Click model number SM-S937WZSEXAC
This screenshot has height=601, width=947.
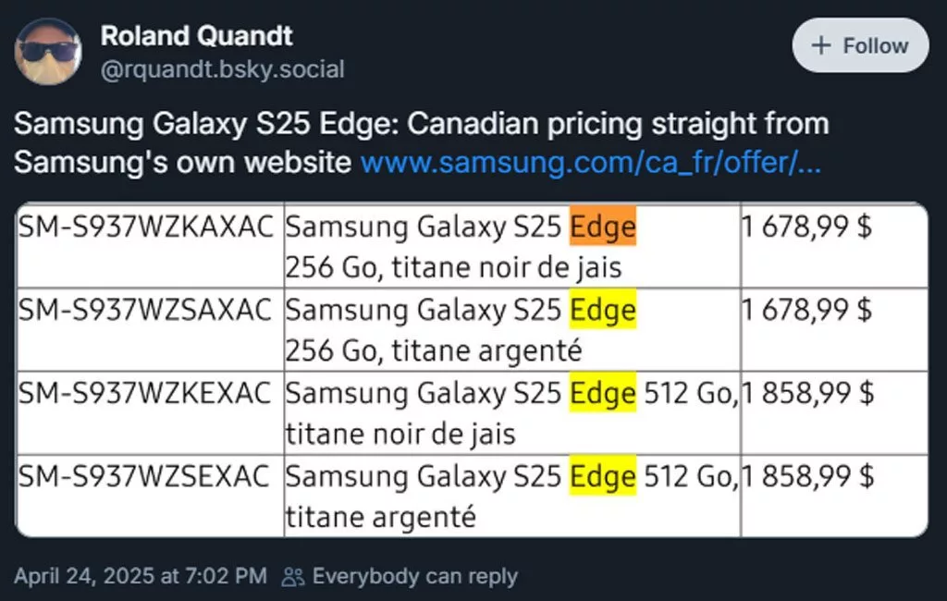tap(144, 477)
